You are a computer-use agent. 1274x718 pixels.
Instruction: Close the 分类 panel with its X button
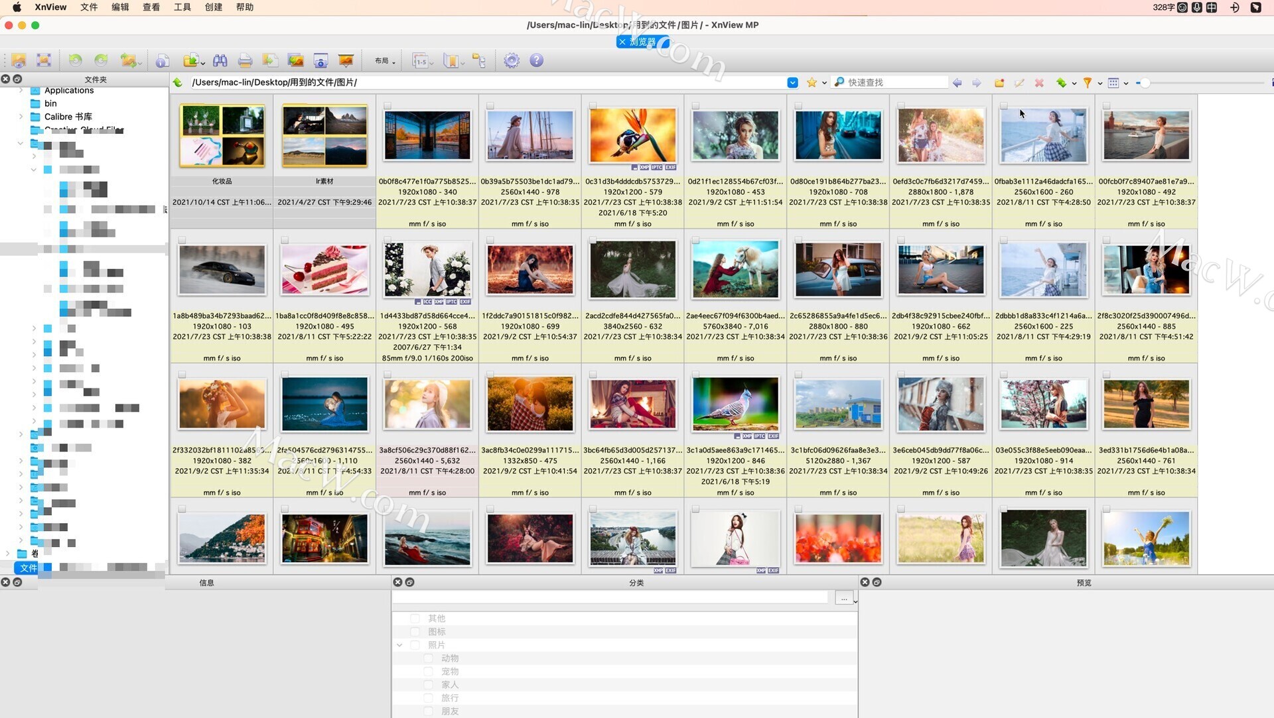click(x=397, y=582)
